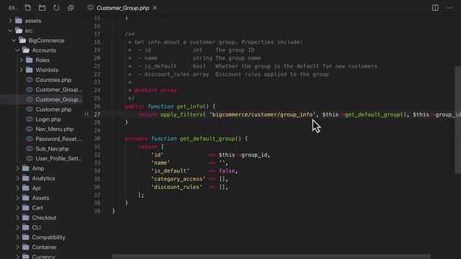Expand the assets folder
The height and width of the screenshot is (259, 461).
pos(10,21)
